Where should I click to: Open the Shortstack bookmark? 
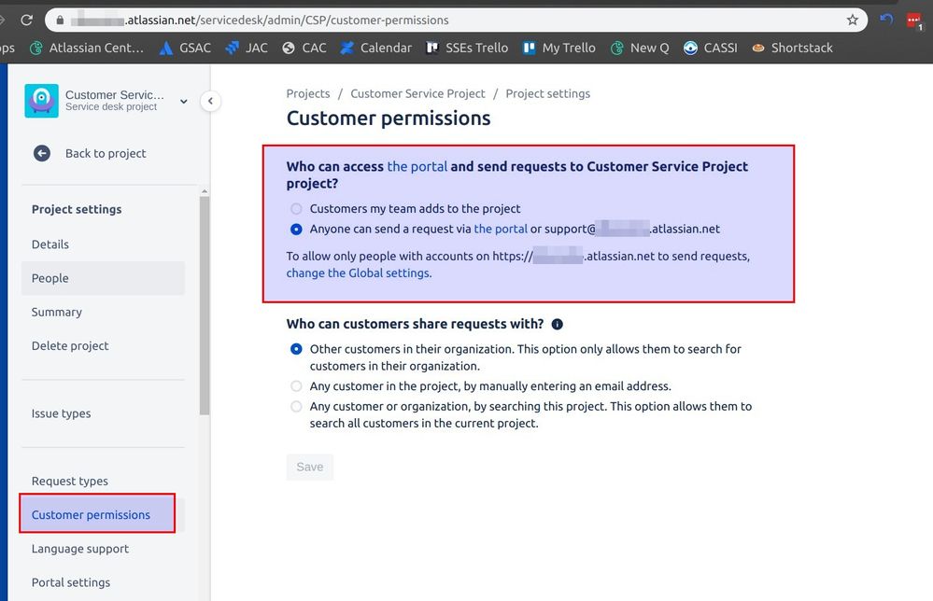(x=792, y=48)
